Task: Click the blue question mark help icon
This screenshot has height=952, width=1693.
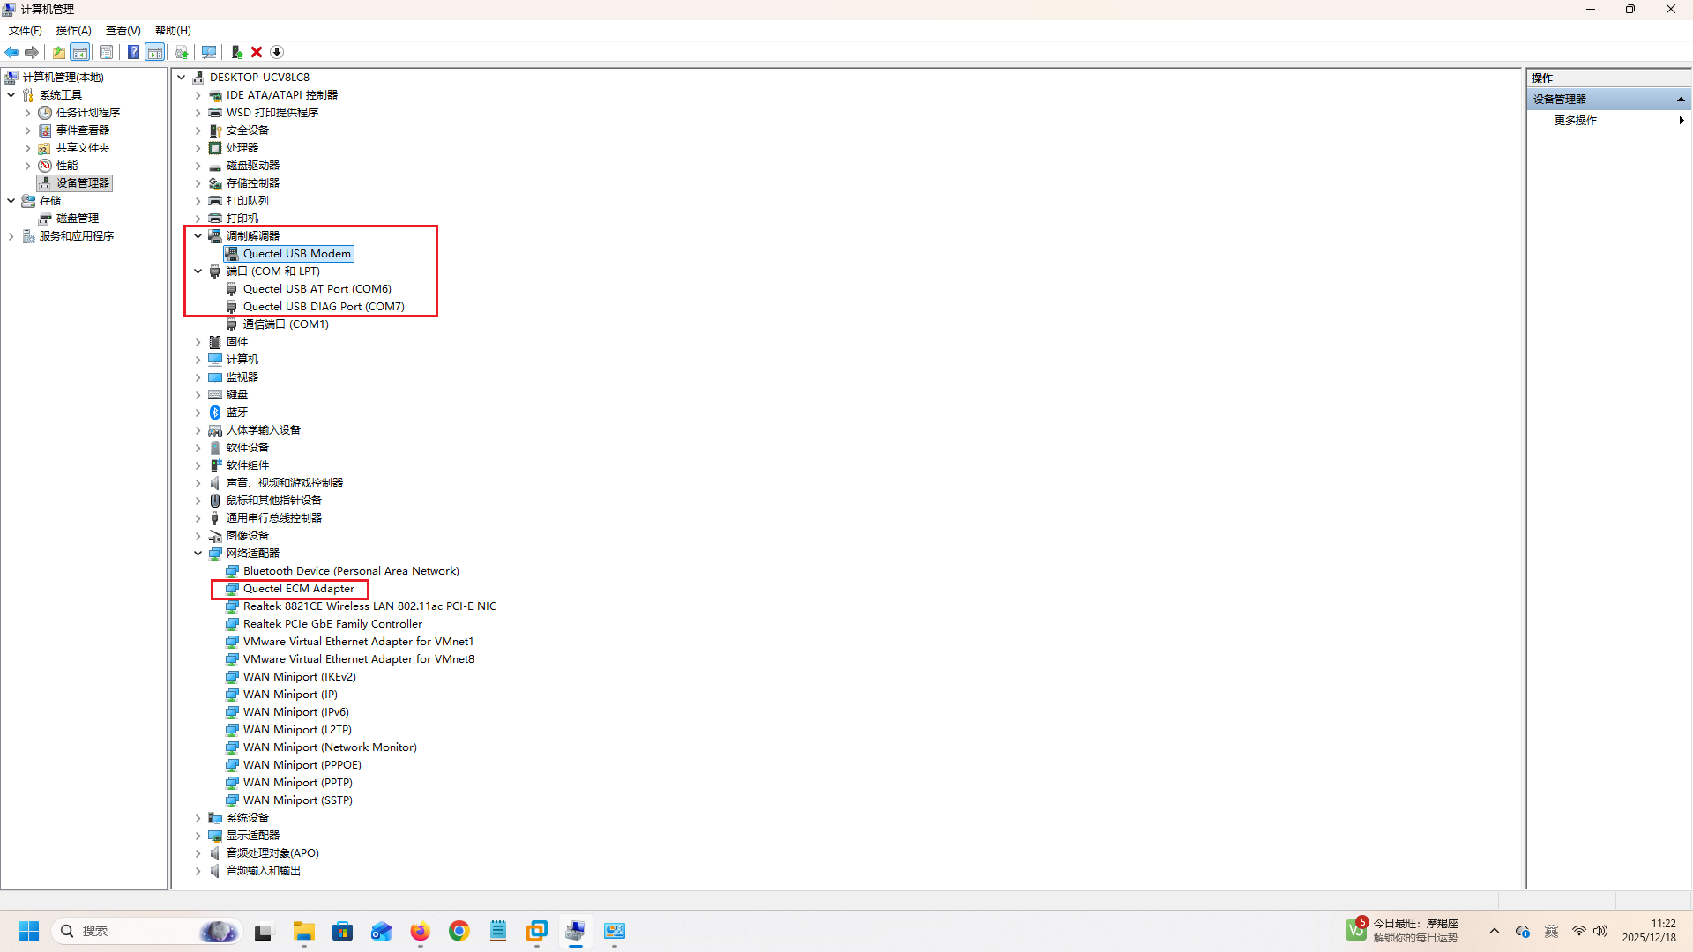Action: tap(133, 52)
